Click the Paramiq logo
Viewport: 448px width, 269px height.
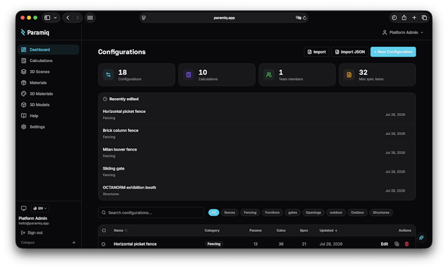35,32
